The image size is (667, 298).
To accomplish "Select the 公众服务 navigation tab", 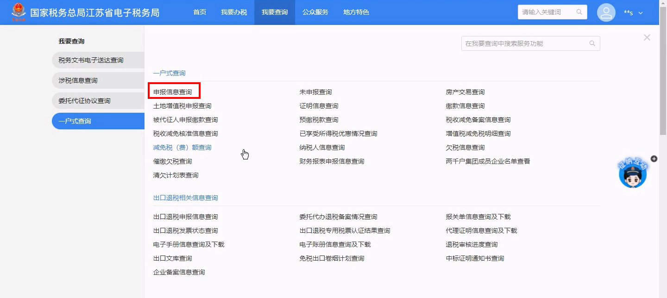I will point(315,12).
